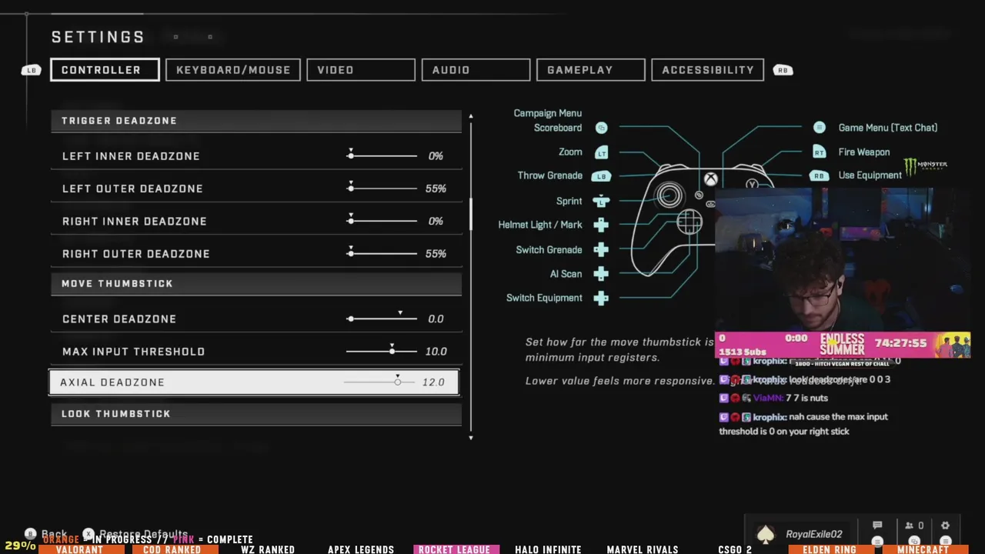
Task: Click the D-pad icon for AI Scan
Action: (601, 274)
